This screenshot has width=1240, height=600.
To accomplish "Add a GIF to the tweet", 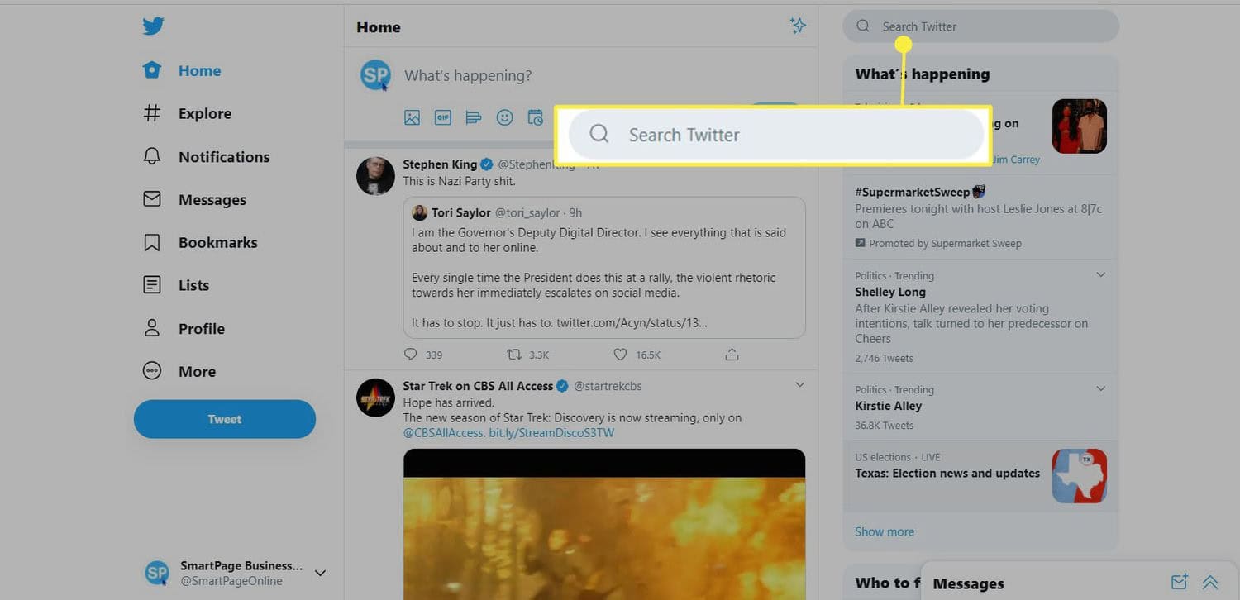I will (443, 117).
